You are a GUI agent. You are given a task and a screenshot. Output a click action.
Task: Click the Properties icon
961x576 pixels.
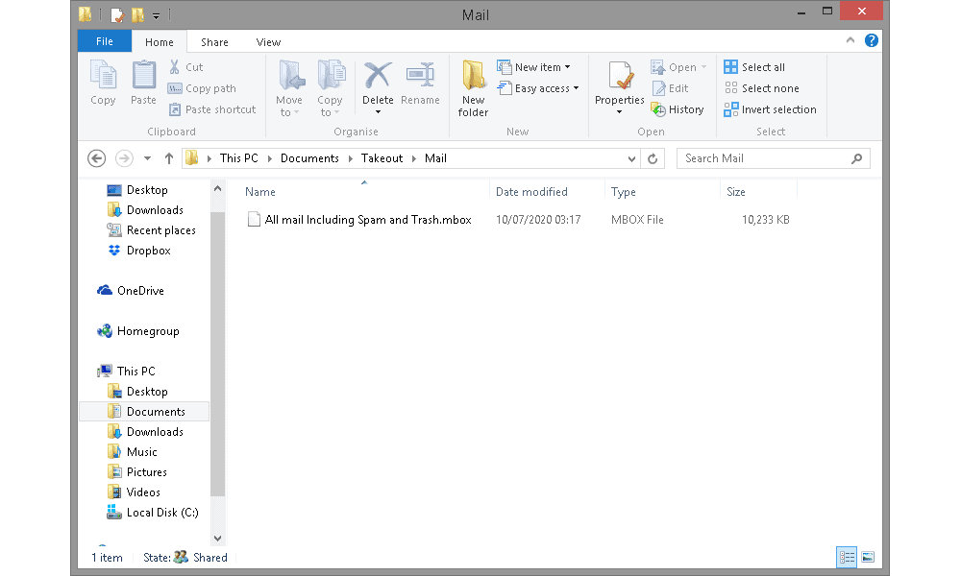[620, 77]
